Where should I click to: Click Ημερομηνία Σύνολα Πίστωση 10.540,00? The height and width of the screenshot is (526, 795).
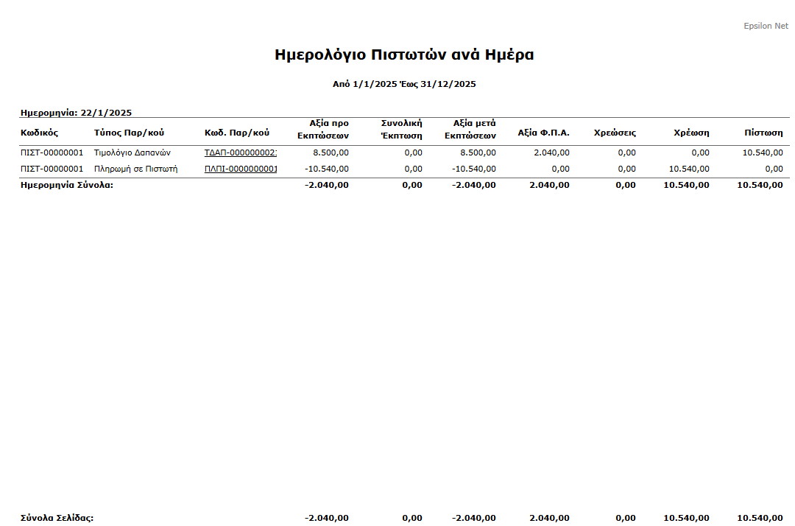coord(760,185)
